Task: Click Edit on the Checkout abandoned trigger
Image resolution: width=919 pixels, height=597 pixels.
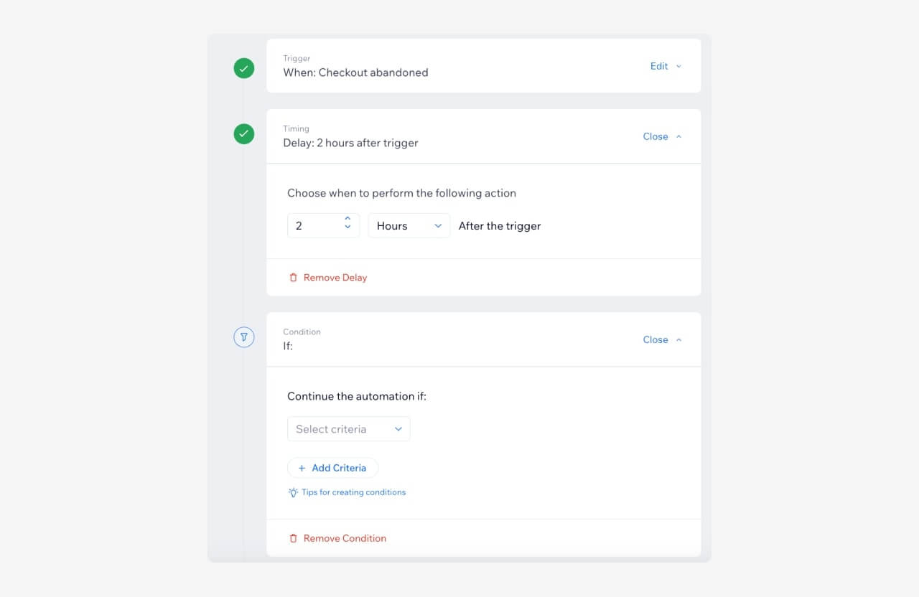Action: point(658,66)
